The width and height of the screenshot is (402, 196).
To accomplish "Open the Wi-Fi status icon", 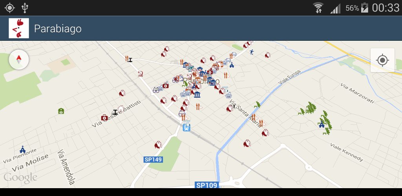I will tap(318, 8).
